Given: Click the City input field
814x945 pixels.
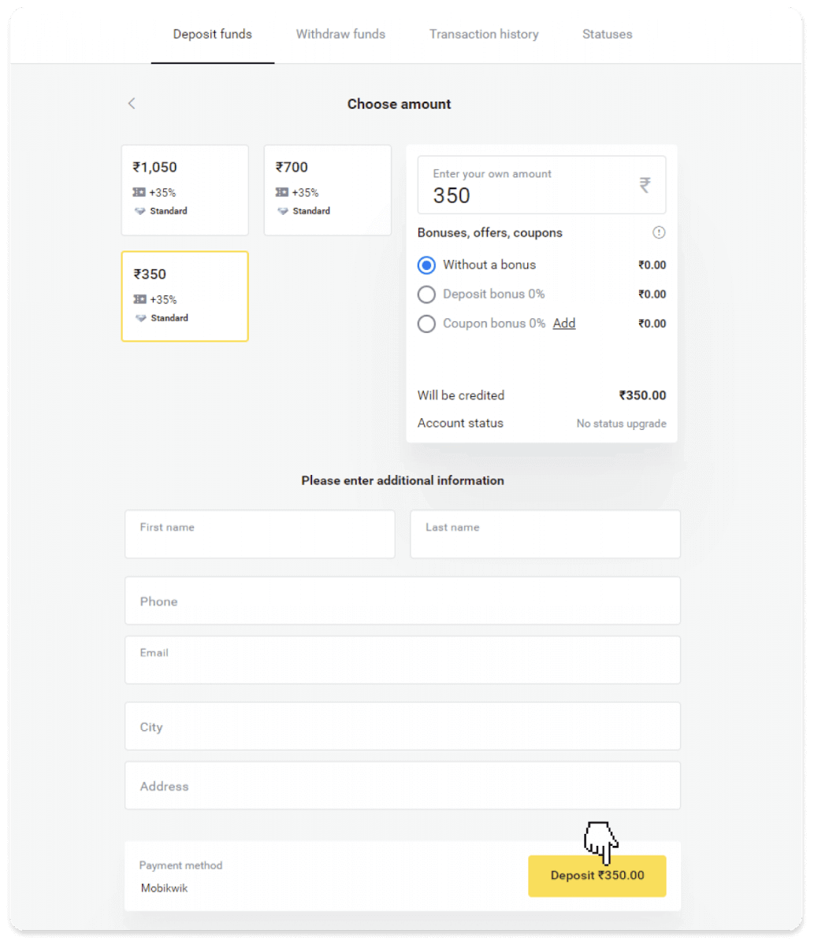Looking at the screenshot, I should (x=403, y=726).
